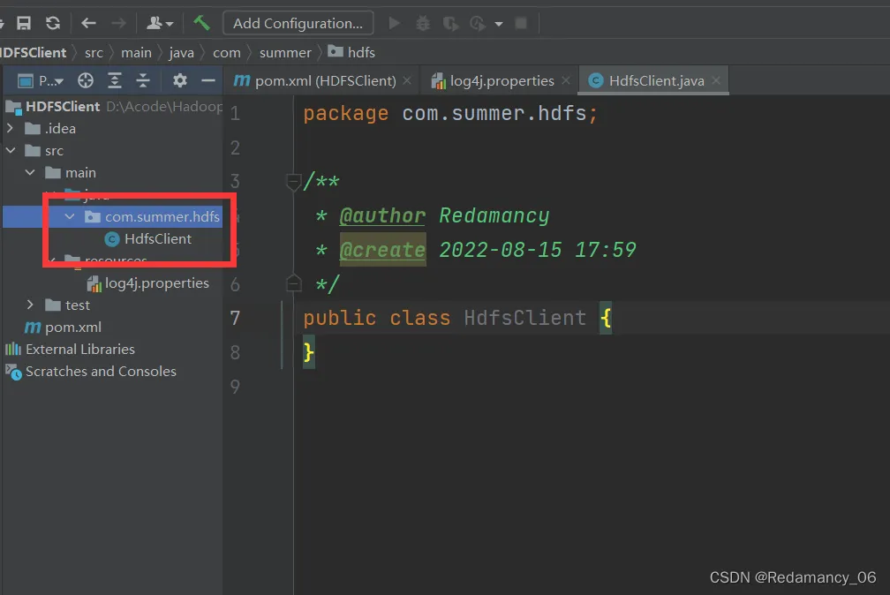
Task: Select the src folder
Action: pos(54,151)
